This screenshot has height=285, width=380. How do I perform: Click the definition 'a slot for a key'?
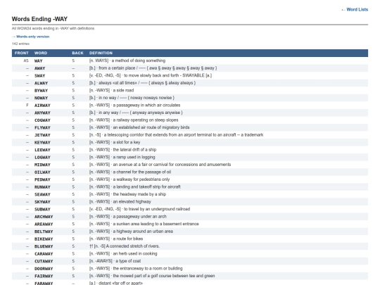pos(127,142)
